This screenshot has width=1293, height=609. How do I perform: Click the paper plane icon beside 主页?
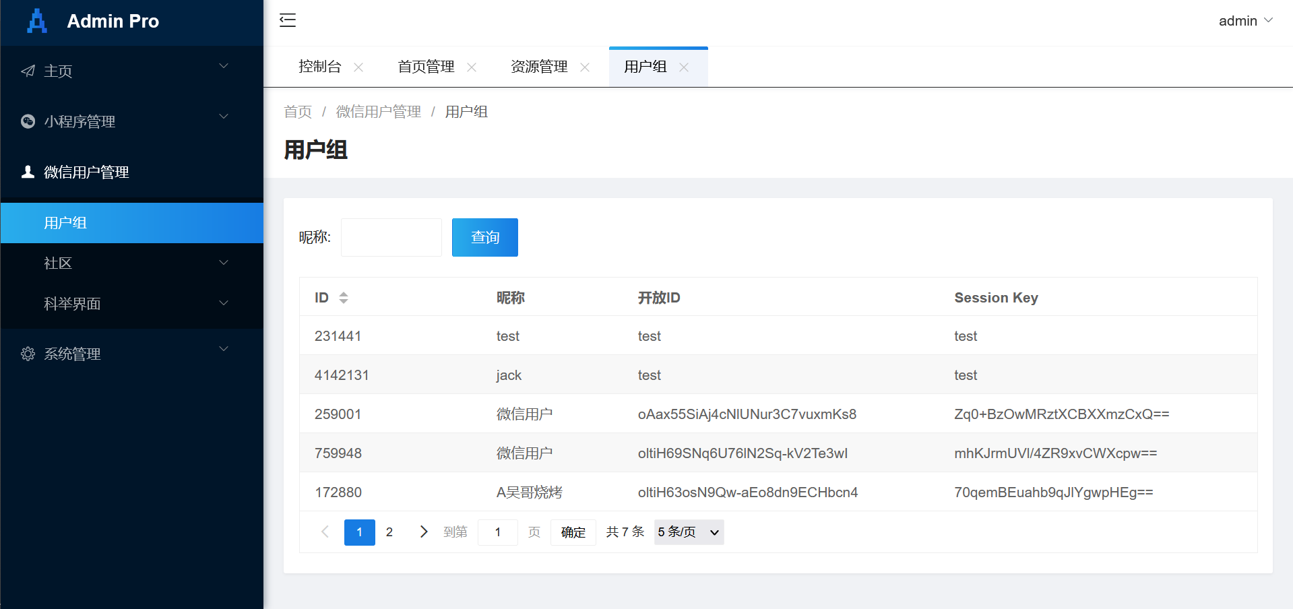28,71
